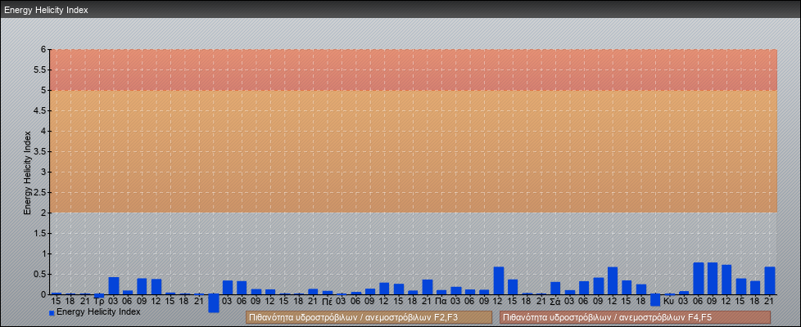
Task: Select the Πα day marker on x-axis
Action: click(441, 302)
